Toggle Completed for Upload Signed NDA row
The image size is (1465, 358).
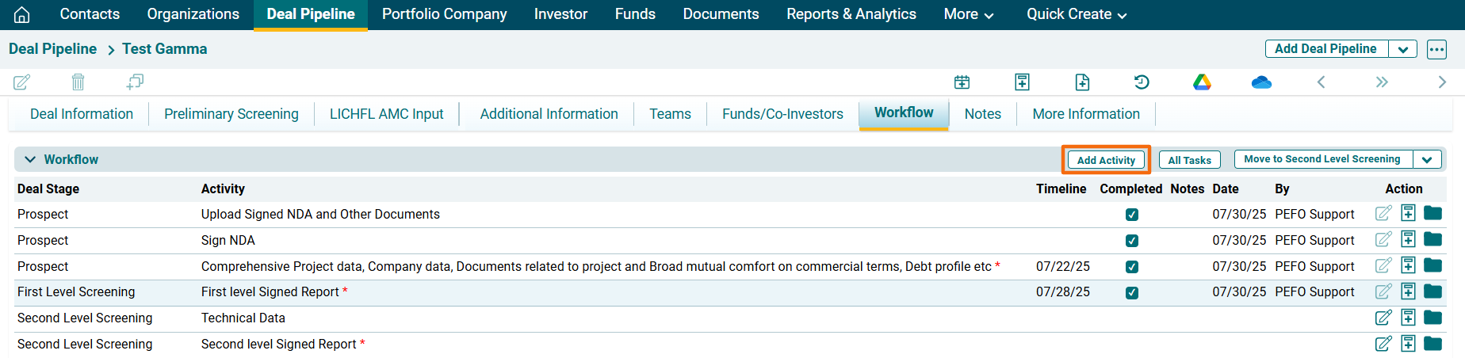point(1131,215)
